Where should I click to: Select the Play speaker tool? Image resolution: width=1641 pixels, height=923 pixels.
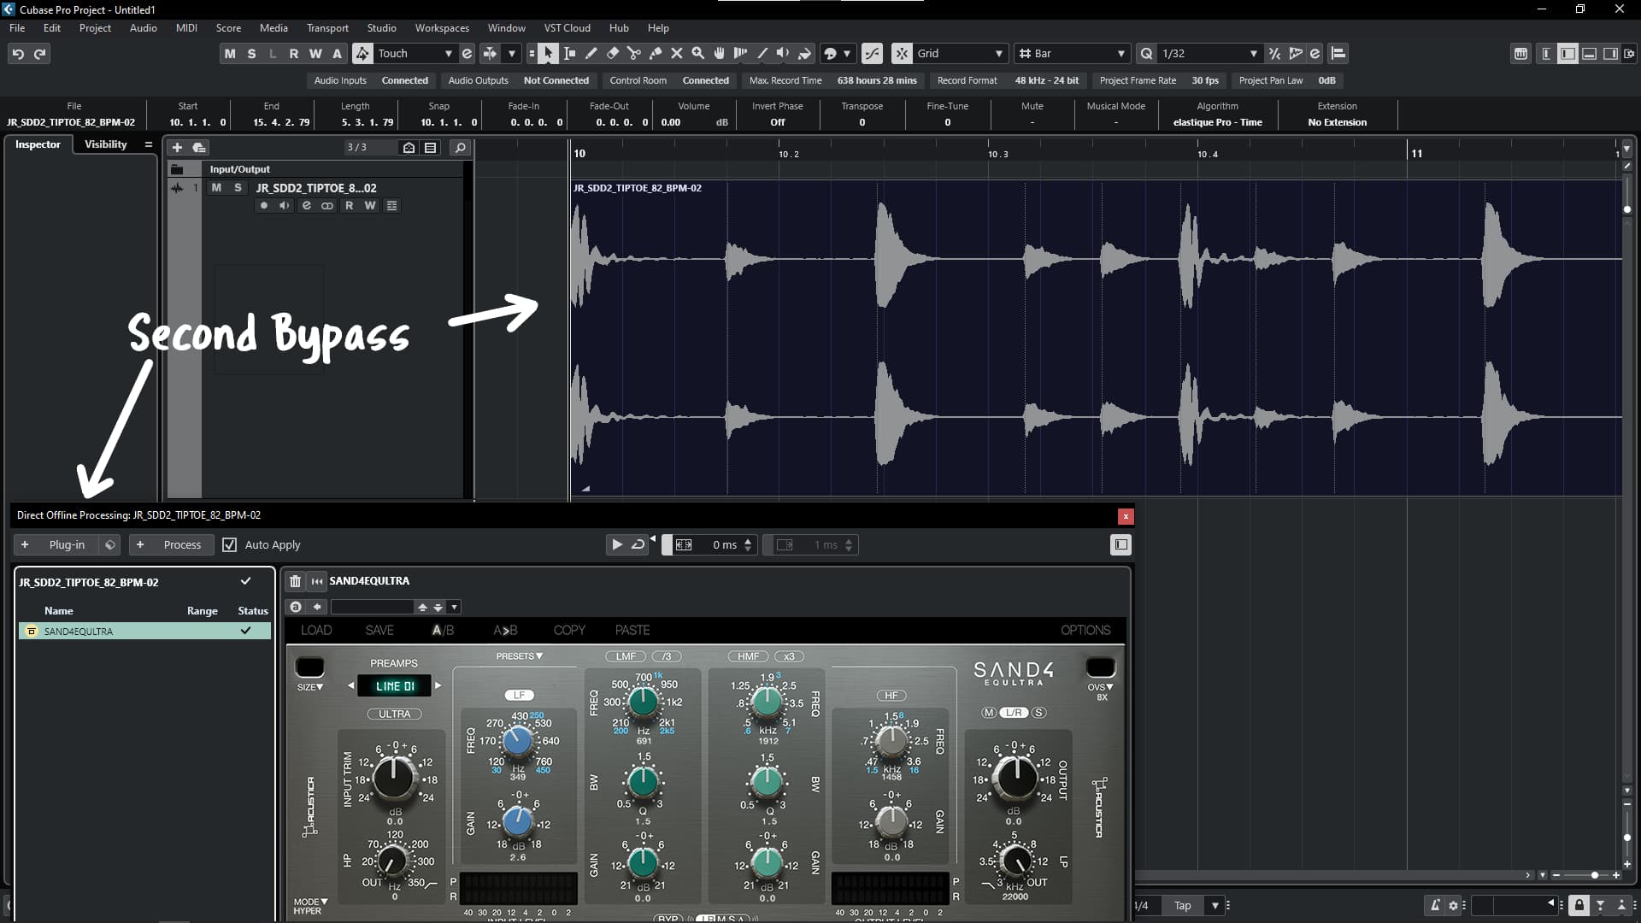783,54
